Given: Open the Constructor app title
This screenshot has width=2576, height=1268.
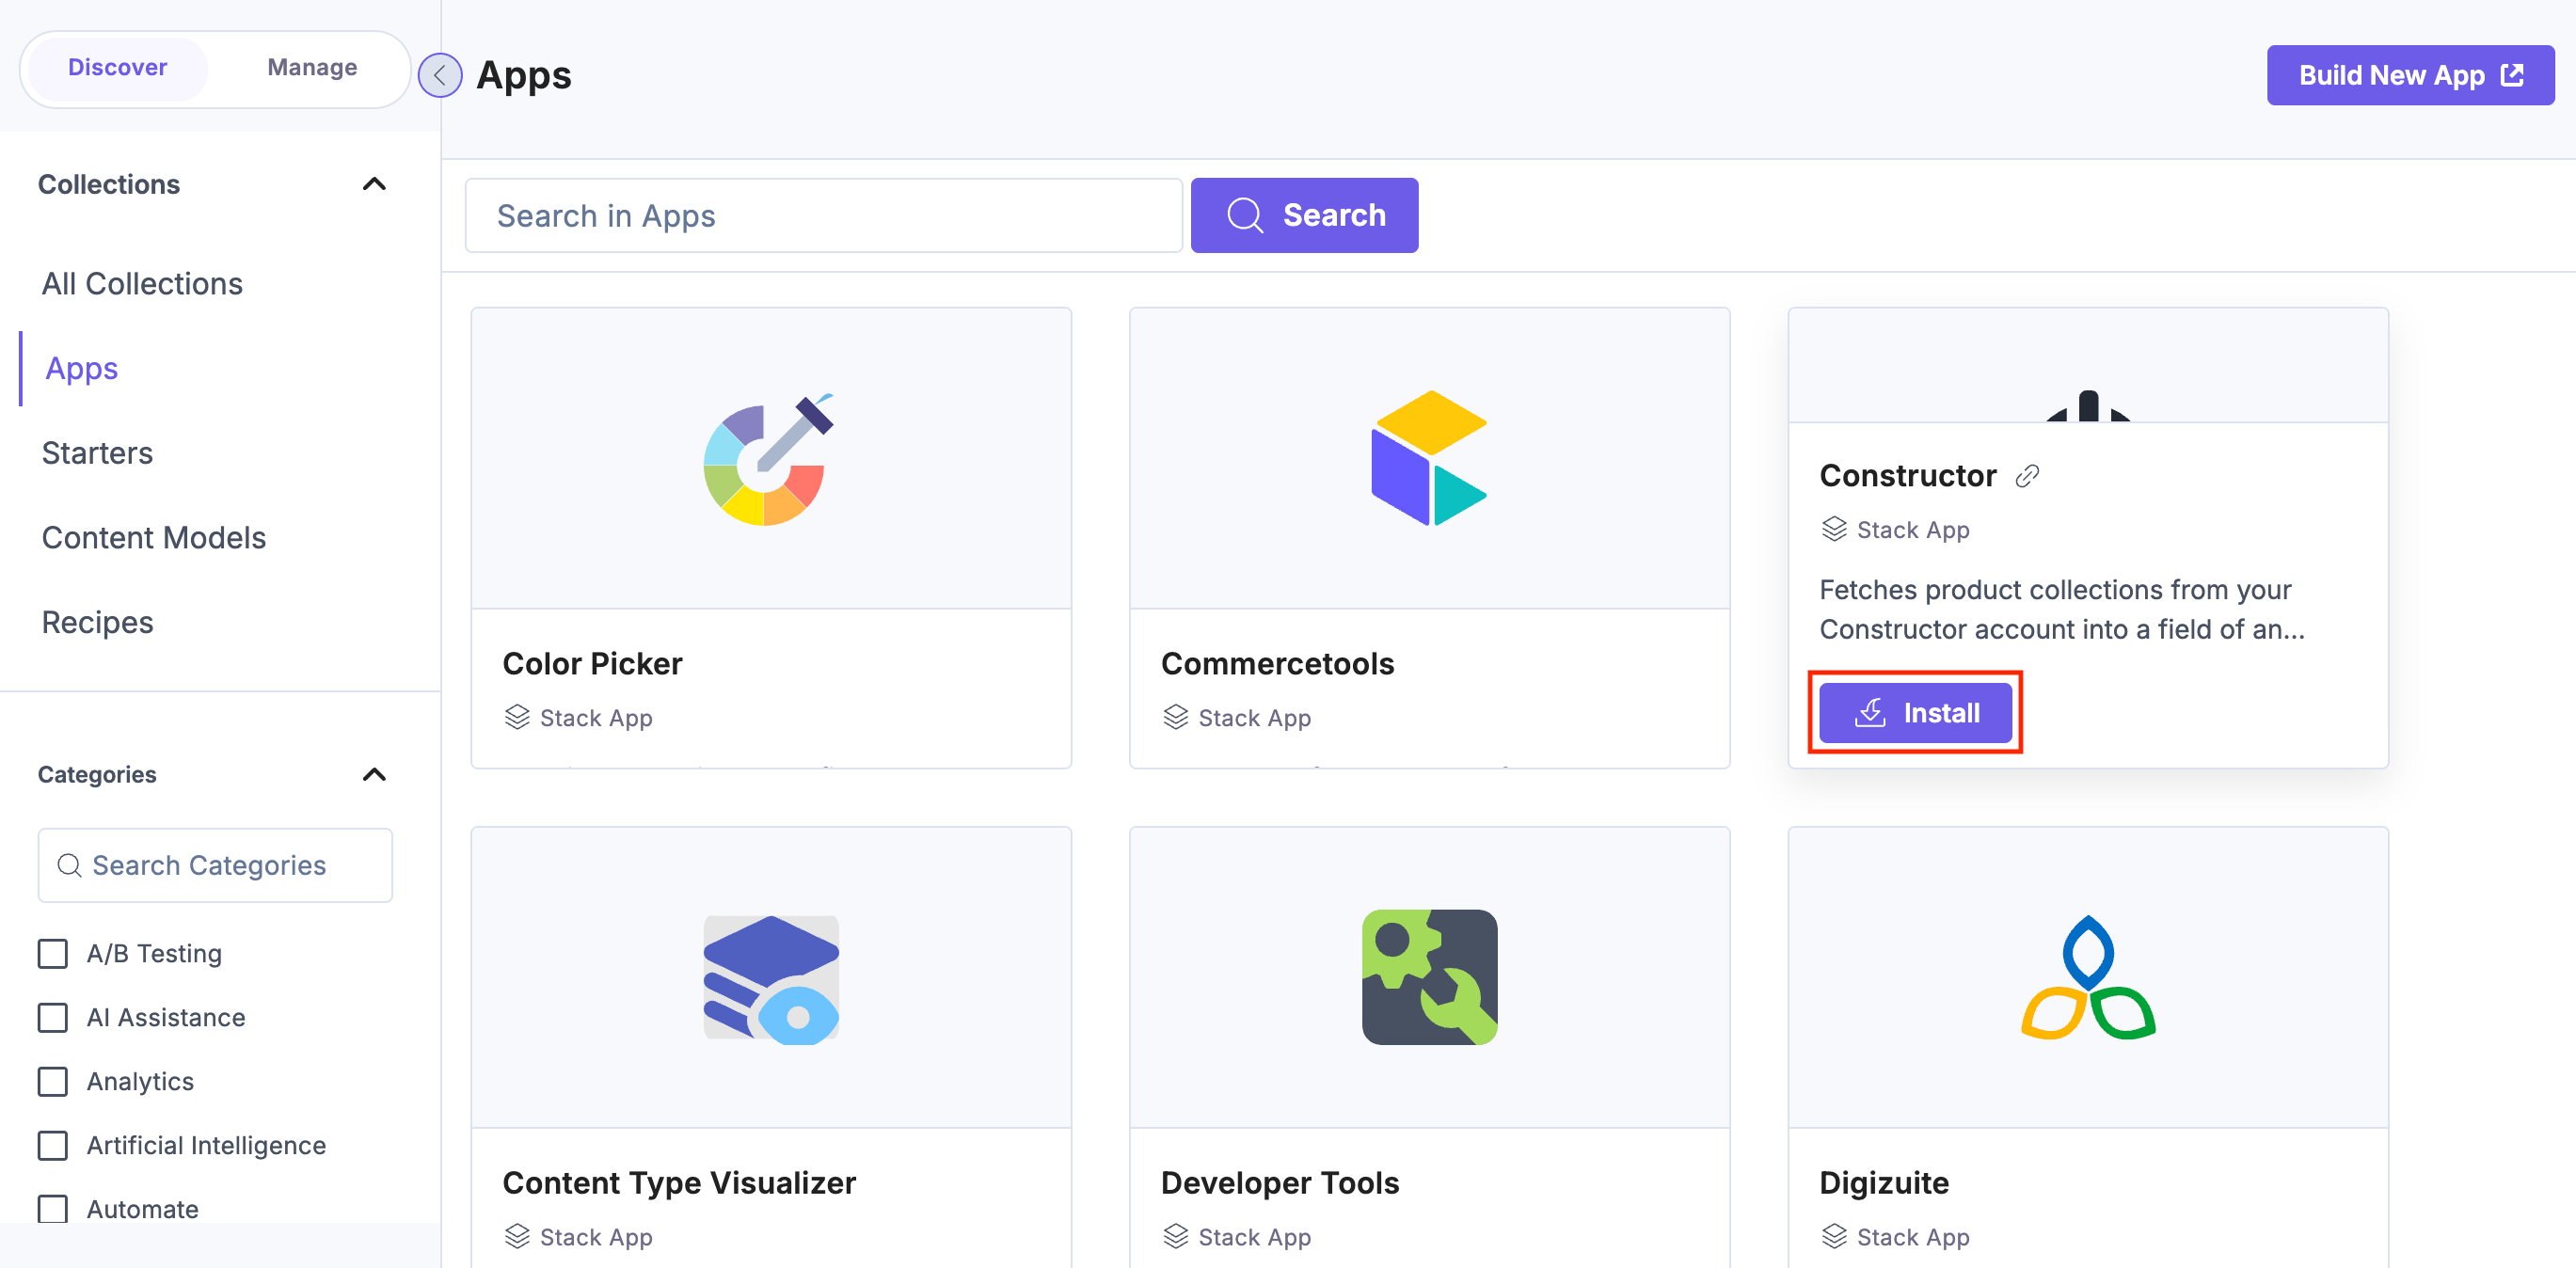Looking at the screenshot, I should coord(1907,476).
